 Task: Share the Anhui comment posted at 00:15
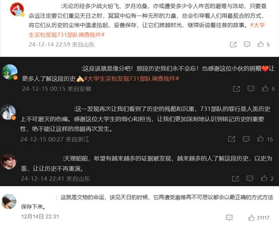tap(237, 88)
